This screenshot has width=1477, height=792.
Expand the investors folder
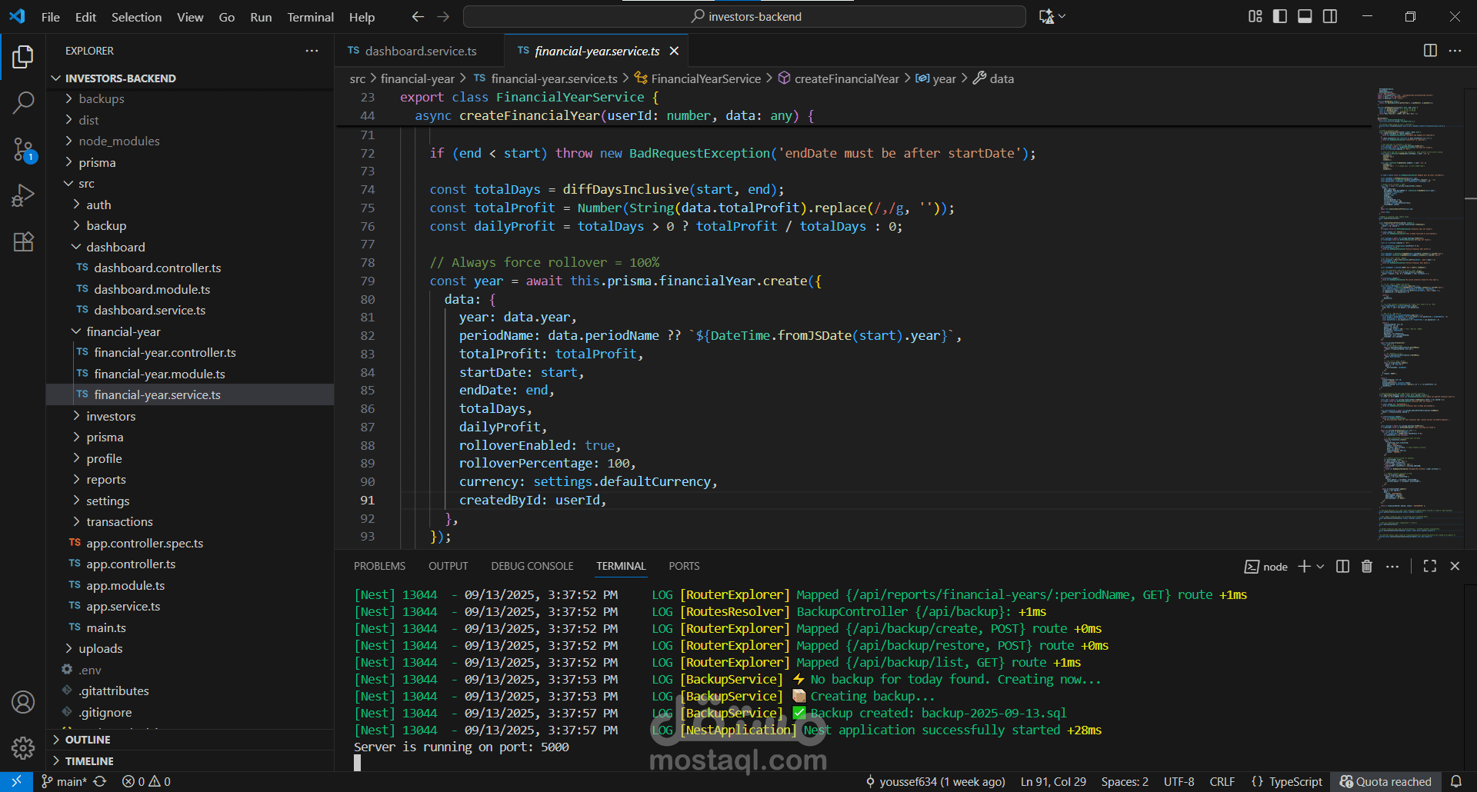pos(111,416)
